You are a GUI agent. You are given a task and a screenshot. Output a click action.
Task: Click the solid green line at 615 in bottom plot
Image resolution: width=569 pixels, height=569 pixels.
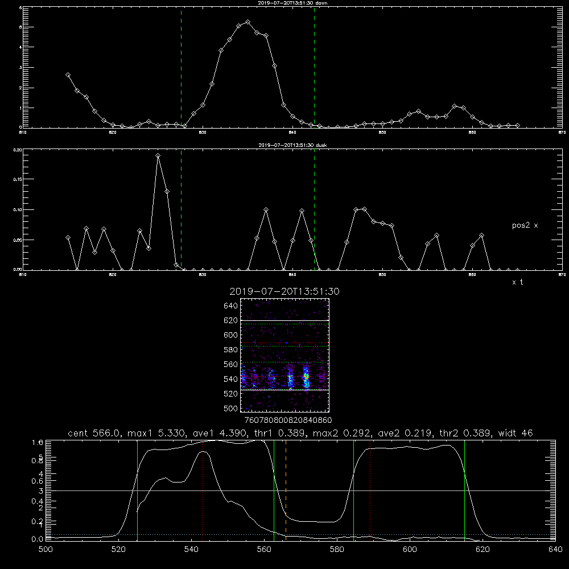pyautogui.click(x=464, y=490)
